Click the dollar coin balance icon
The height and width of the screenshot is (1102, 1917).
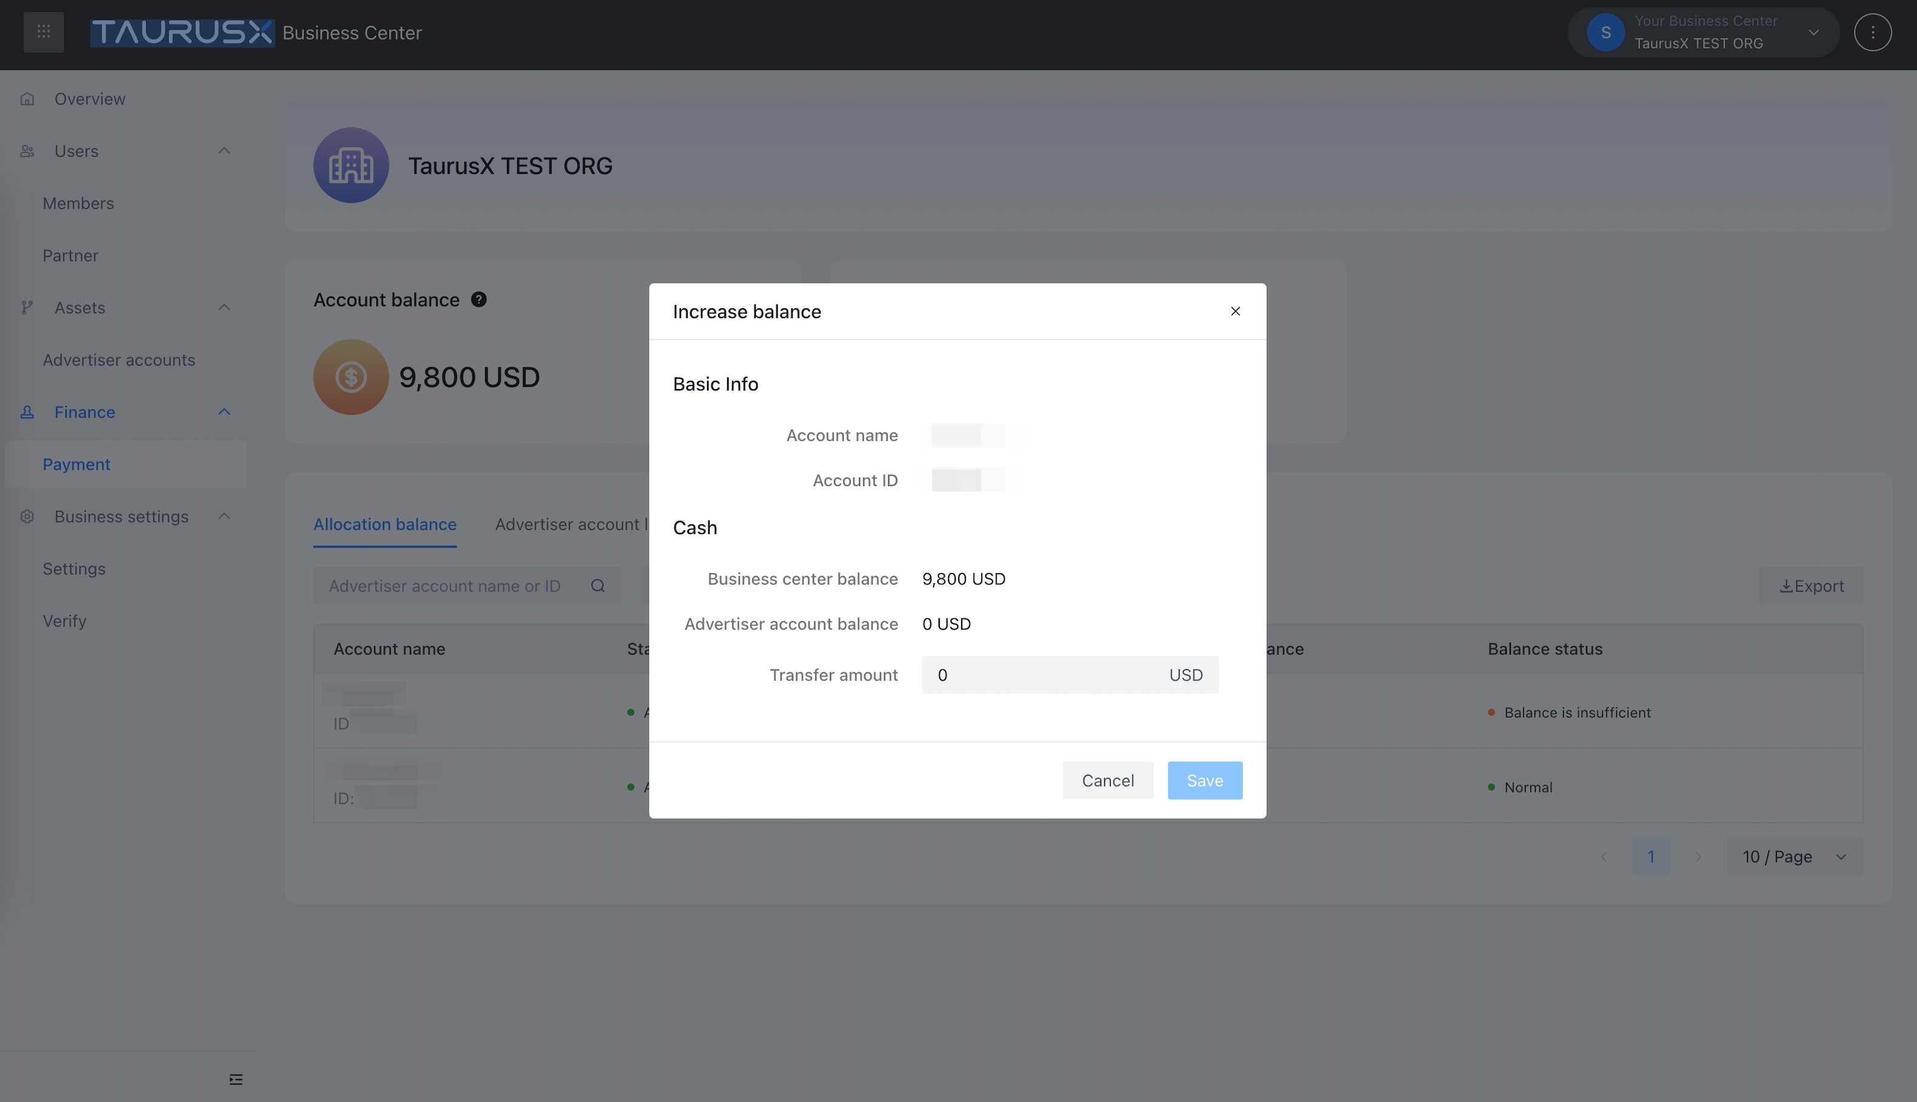click(x=351, y=377)
